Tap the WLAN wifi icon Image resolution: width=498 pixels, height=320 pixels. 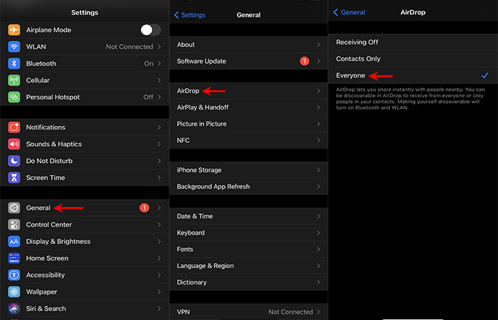pos(14,47)
